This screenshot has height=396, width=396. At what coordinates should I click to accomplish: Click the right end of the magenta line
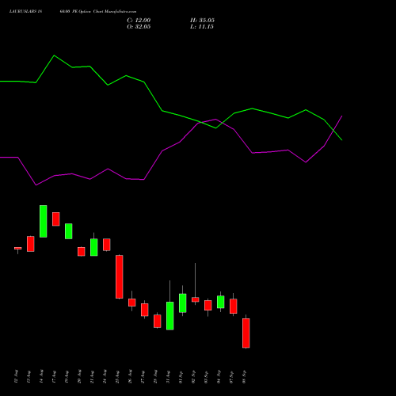[342, 116]
